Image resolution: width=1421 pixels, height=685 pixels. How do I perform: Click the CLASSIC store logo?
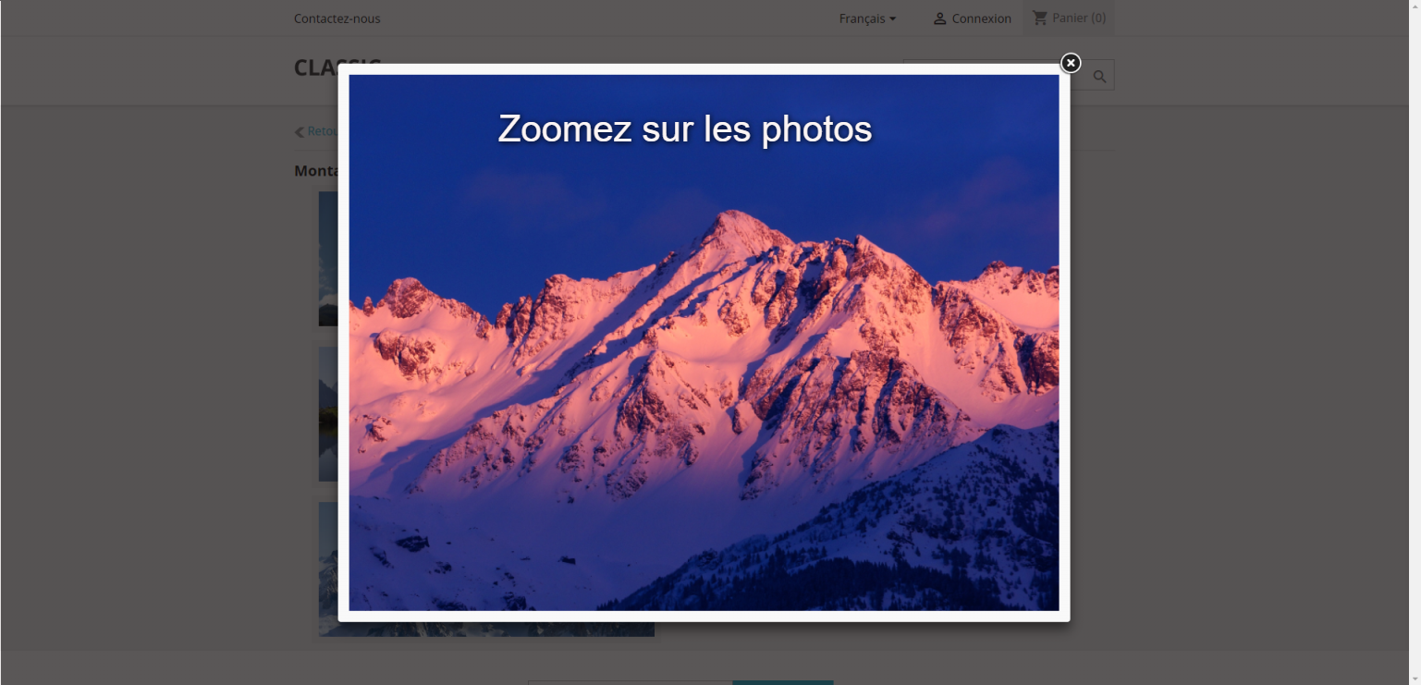316,67
